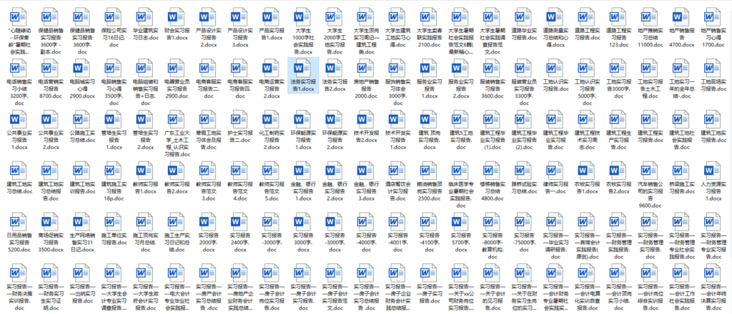Image resolution: width=732 pixels, height=314 pixels.
Task: Open 财会实习报告1.docx Word document
Action: point(174,16)
